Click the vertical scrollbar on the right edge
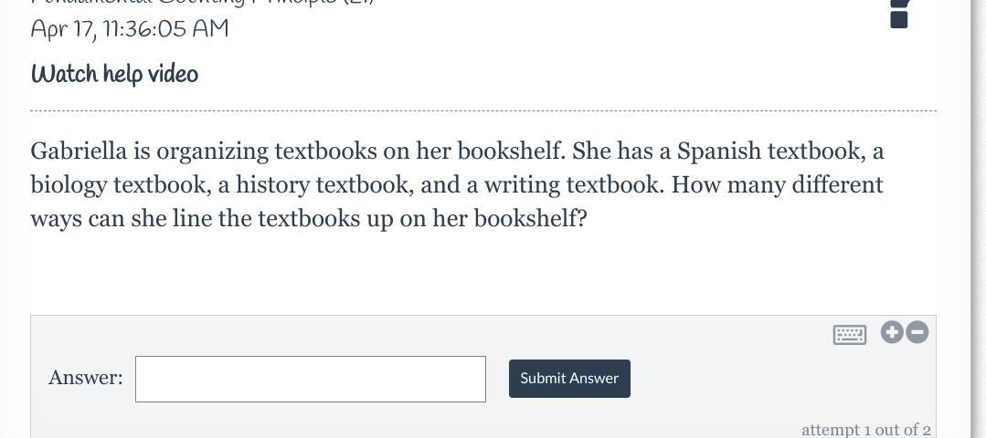The image size is (986, 438). pos(978,219)
